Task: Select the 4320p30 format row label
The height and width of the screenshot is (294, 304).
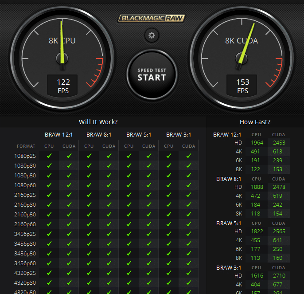Action: pos(25,283)
